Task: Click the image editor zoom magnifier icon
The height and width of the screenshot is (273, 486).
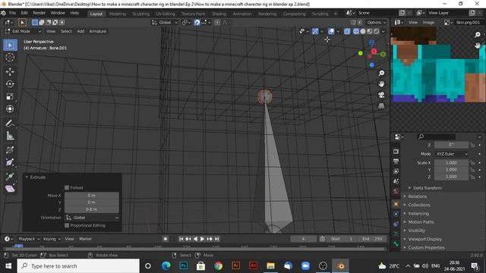Action: (478, 35)
